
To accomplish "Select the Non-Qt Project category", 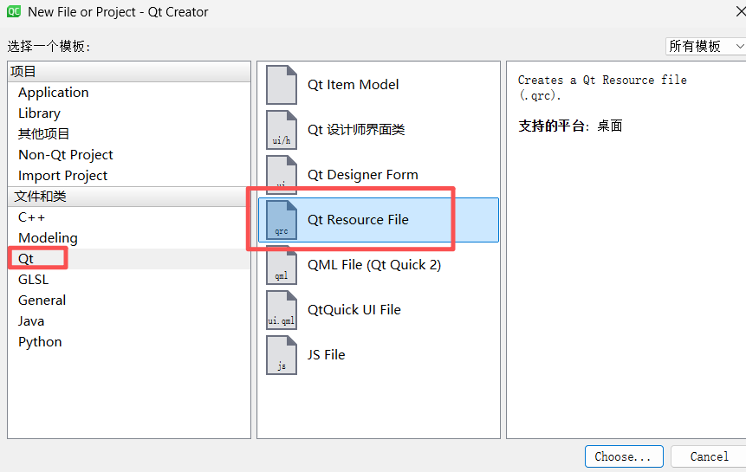I will coord(66,155).
